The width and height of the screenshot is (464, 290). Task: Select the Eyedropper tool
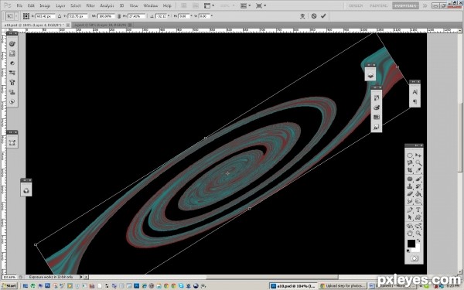pos(418,170)
